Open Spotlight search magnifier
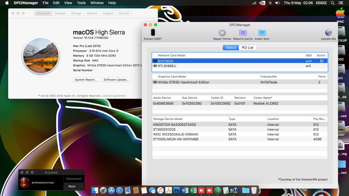Image resolution: width=349 pixels, height=196 pixels. (x=332, y=3)
